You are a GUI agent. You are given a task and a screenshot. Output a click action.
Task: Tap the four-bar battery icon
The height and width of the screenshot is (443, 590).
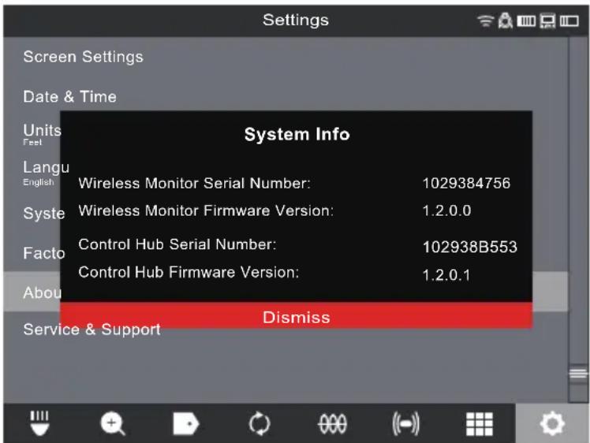(x=526, y=21)
